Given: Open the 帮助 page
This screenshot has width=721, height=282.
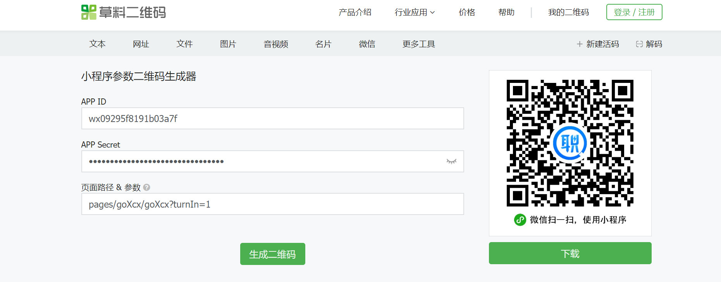Looking at the screenshot, I should coord(506,12).
